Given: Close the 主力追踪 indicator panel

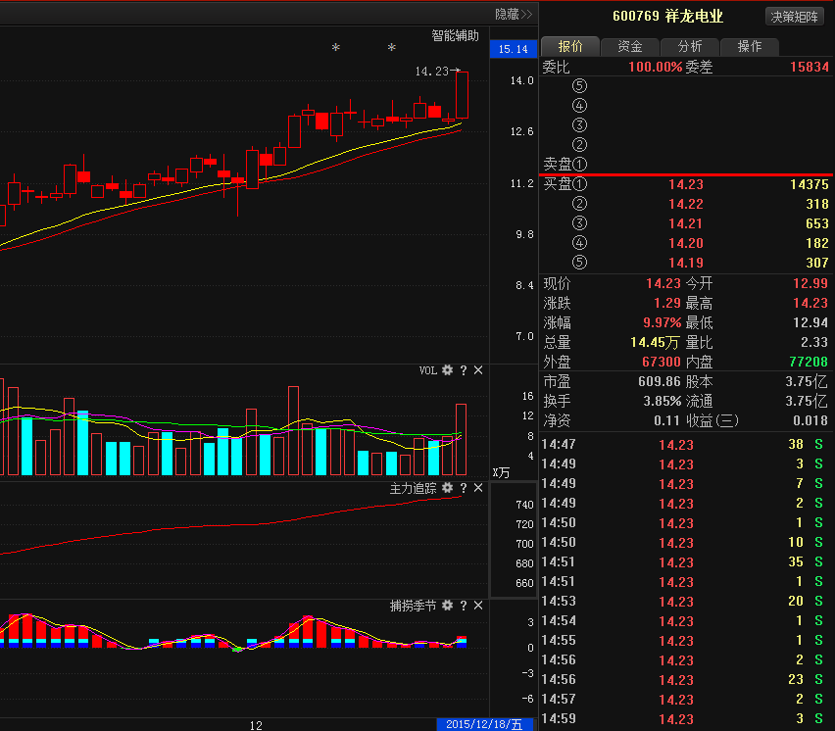Looking at the screenshot, I should click(478, 488).
